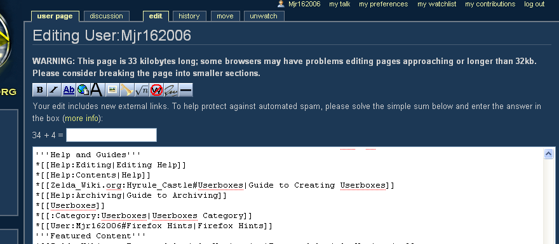The width and height of the screenshot is (559, 244).
Task: Insert mathematical formula icon
Action: point(141,90)
